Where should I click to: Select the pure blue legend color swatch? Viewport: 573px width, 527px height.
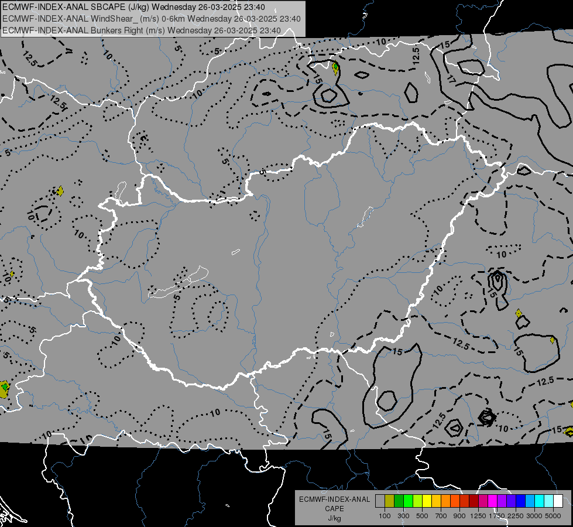pos(521,501)
